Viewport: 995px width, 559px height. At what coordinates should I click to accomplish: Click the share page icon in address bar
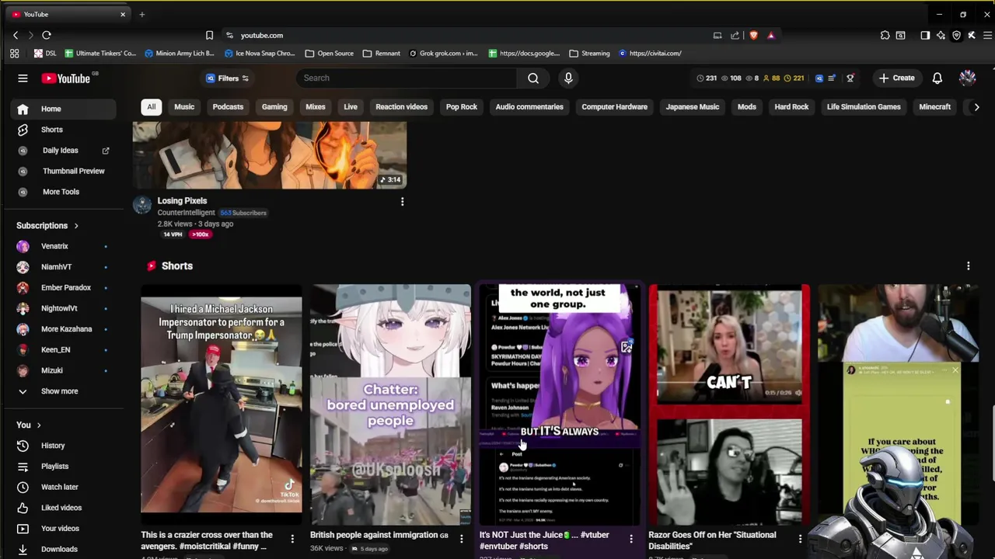pos(735,35)
